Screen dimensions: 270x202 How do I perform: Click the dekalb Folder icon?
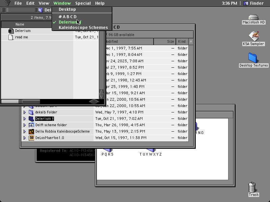(31, 112)
